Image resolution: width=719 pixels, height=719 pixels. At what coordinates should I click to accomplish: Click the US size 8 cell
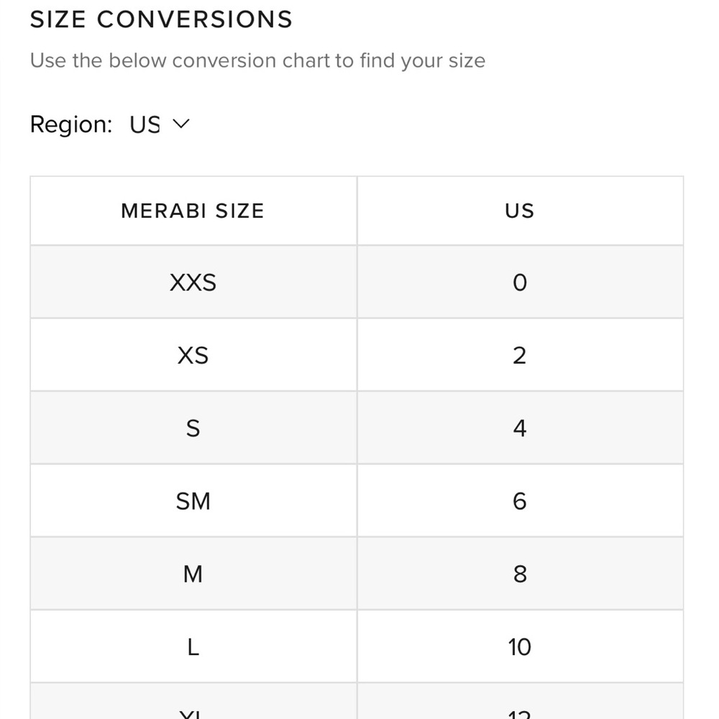(520, 574)
